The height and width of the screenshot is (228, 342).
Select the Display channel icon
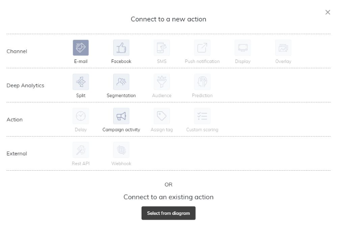click(243, 48)
